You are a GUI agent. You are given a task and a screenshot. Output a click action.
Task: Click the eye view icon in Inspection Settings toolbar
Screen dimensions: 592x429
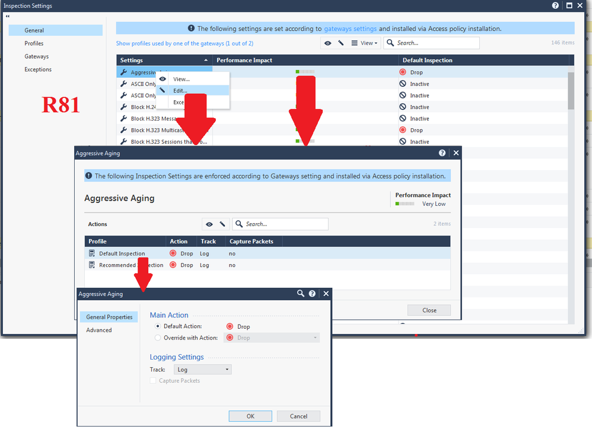327,43
